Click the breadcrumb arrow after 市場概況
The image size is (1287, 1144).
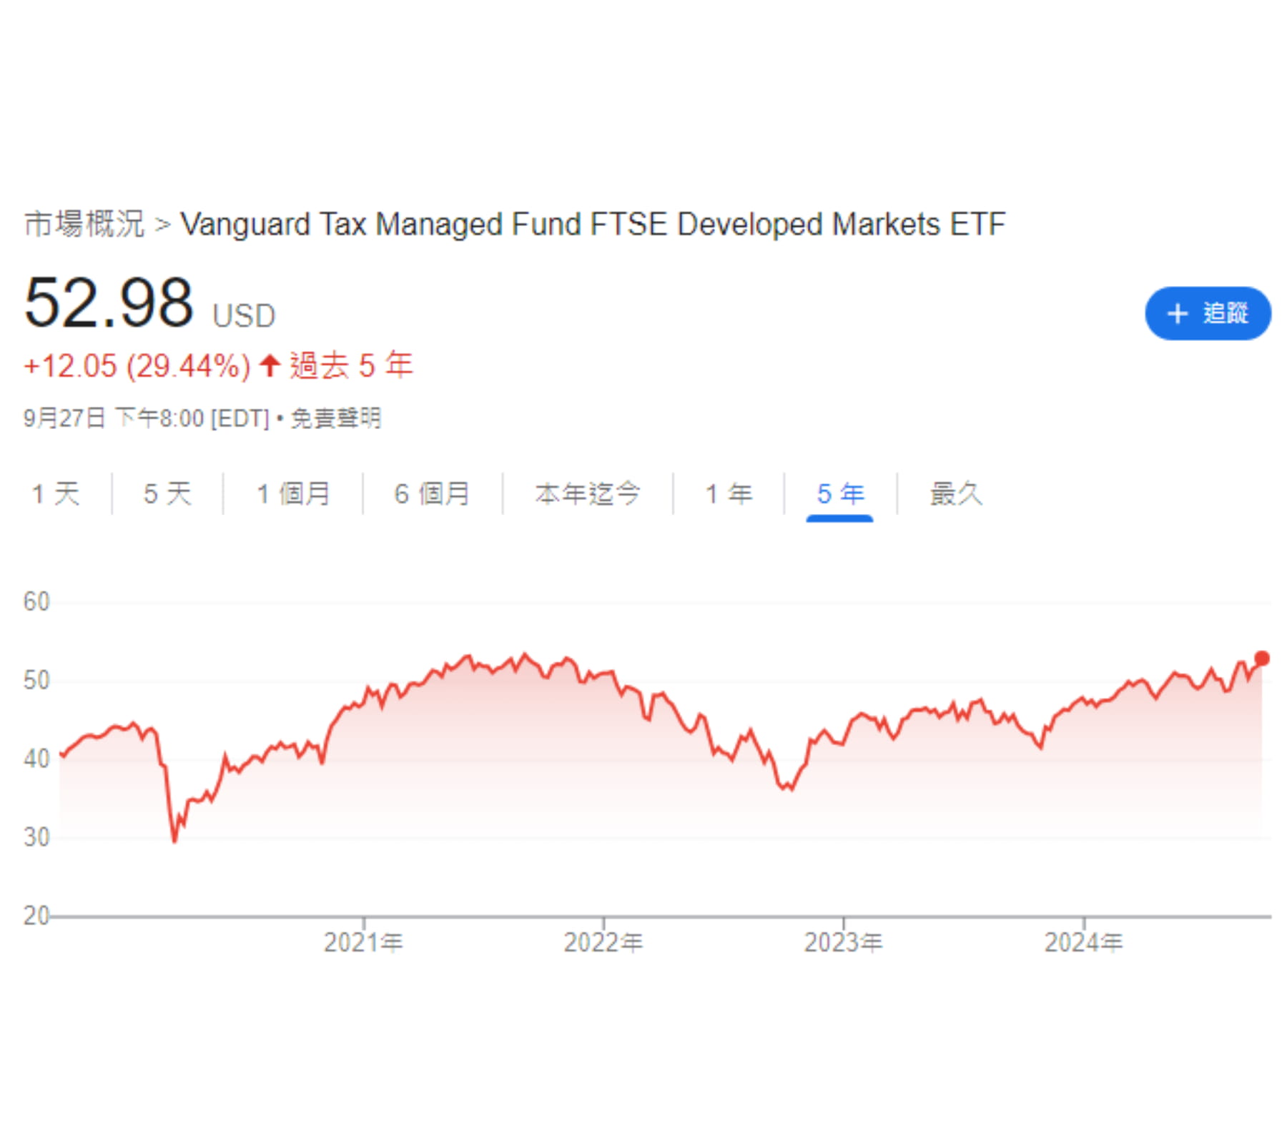(163, 224)
